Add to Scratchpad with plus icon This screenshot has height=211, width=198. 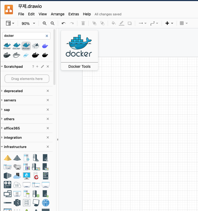(x=37, y=66)
